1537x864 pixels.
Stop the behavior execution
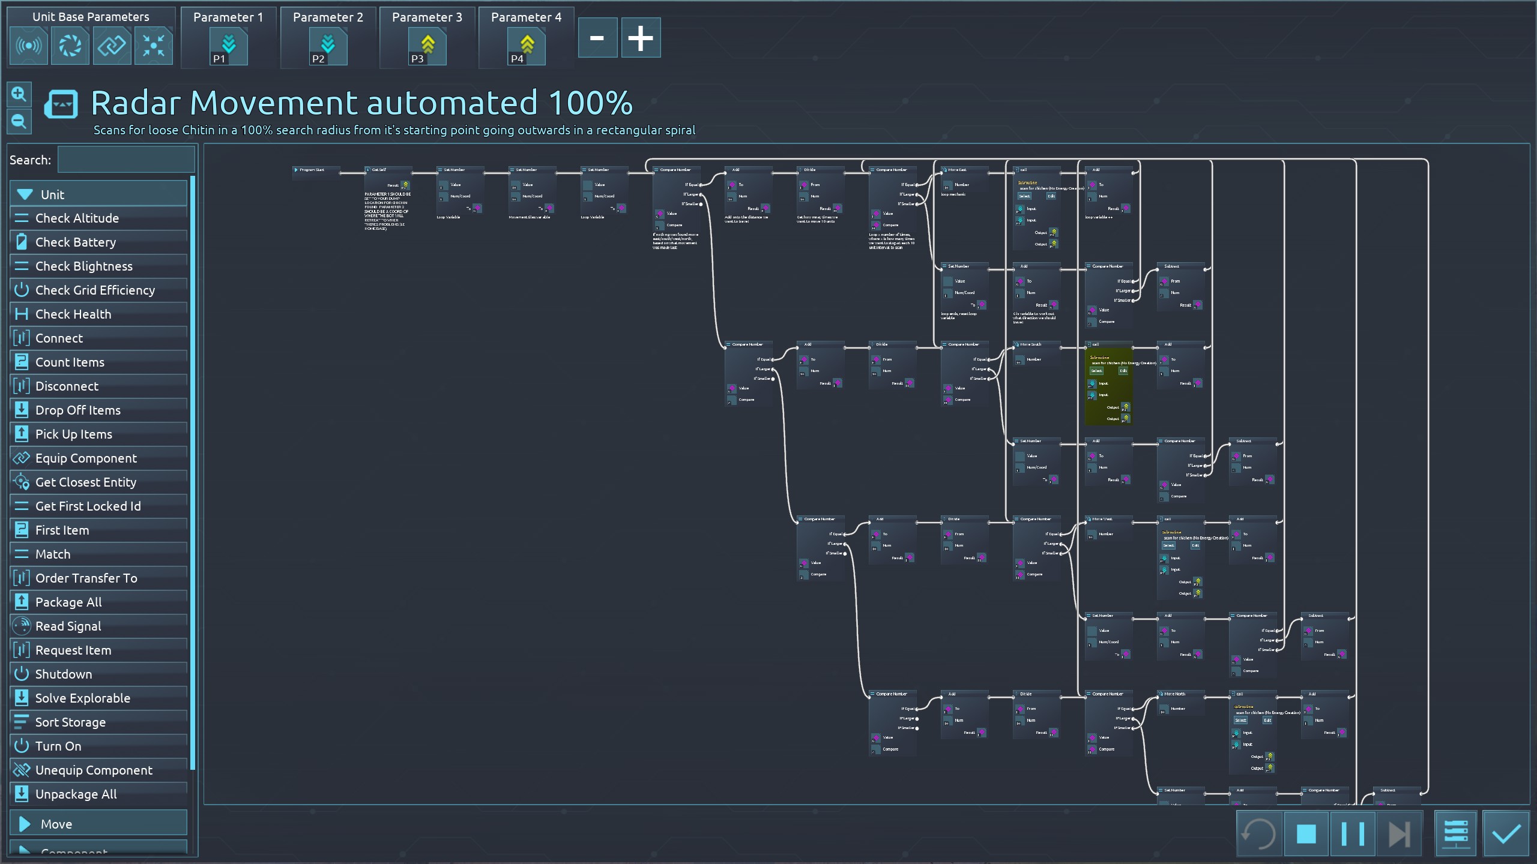tap(1306, 833)
